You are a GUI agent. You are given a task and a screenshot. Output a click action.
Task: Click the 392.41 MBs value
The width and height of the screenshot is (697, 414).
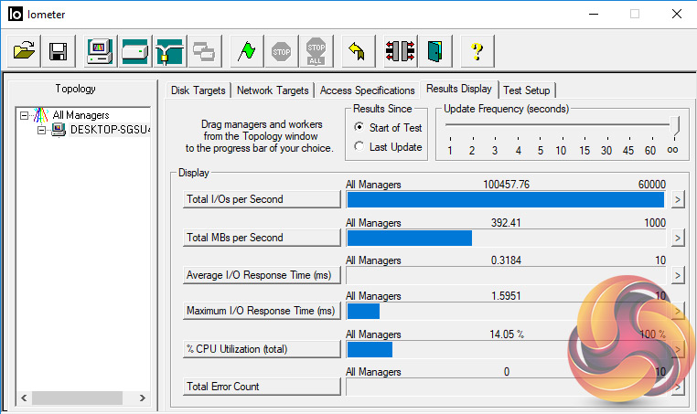point(506,223)
